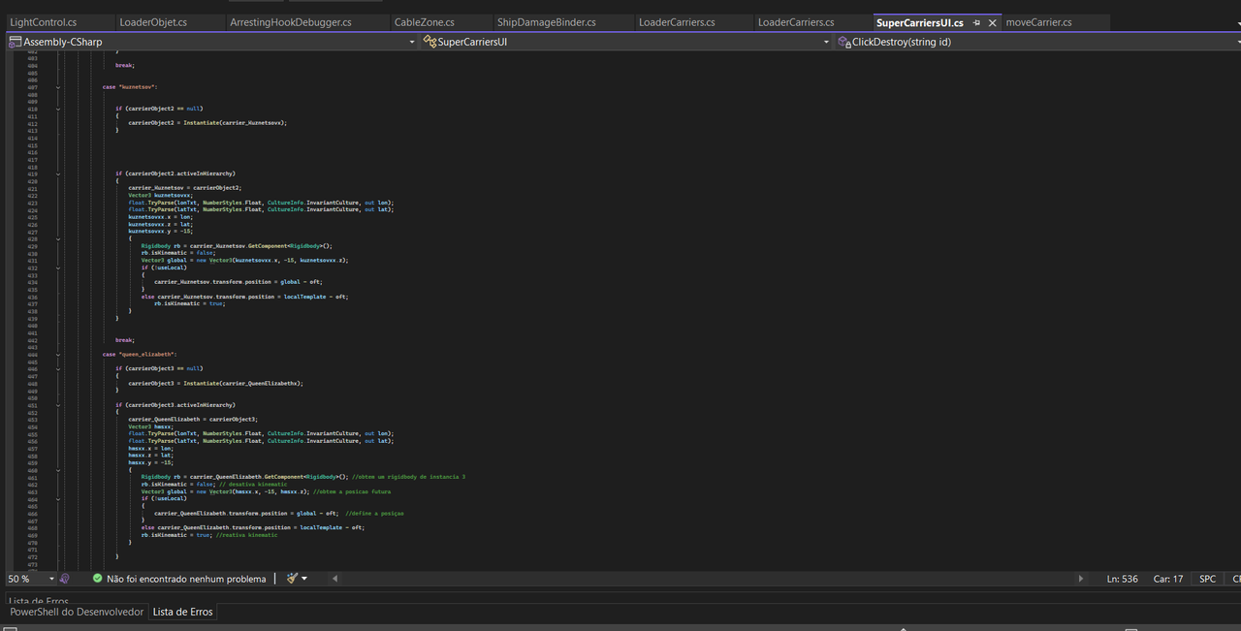This screenshot has height=631, width=1241.
Task: Click the comment '//reativa kinematic'
Action: (x=246, y=535)
